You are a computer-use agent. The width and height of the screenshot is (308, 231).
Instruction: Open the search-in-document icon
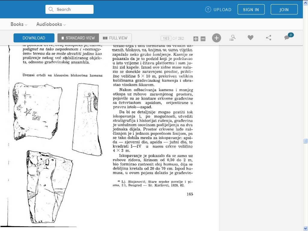233,38
